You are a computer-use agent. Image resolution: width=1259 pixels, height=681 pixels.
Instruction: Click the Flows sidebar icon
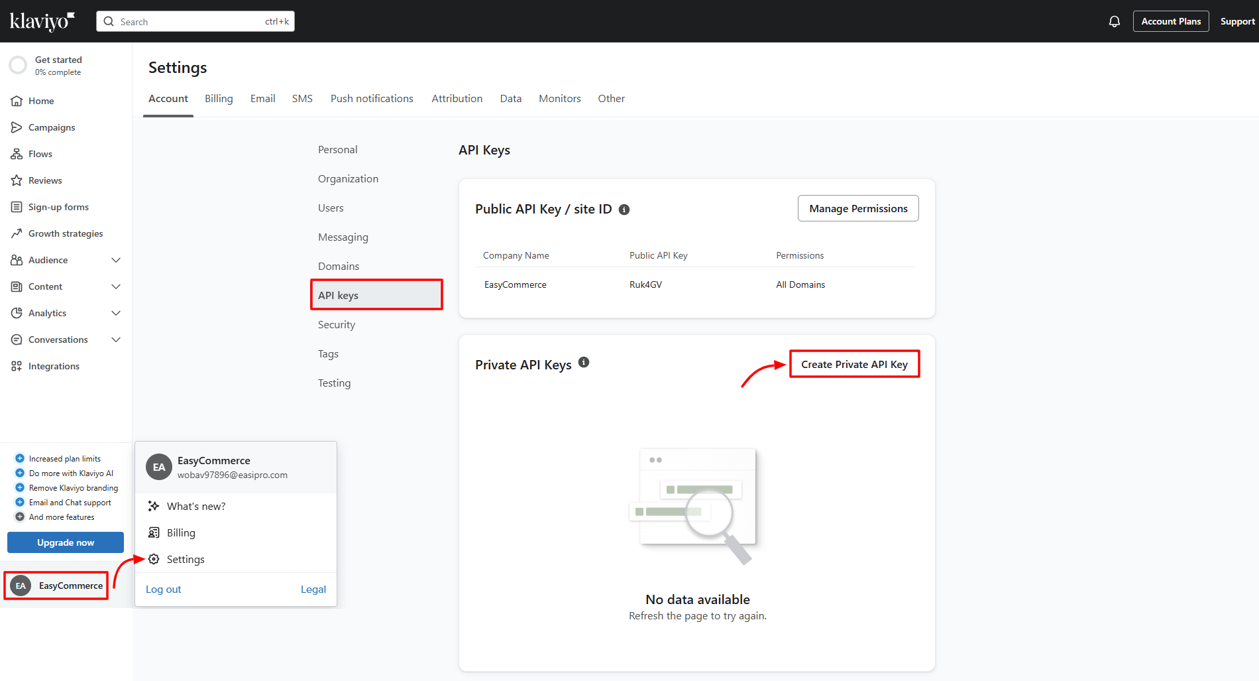[17, 154]
